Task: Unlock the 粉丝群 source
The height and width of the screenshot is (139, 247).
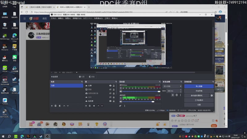Action: pyautogui.click(x=114, y=101)
